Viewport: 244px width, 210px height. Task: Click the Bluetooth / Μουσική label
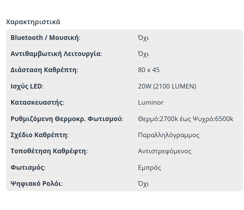pos(45,38)
